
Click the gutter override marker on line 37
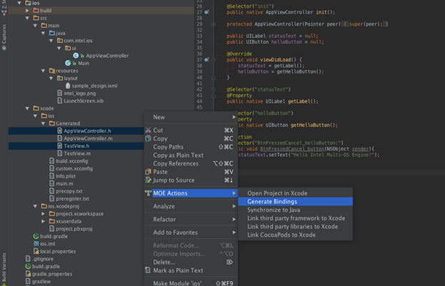tap(207, 59)
